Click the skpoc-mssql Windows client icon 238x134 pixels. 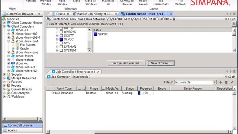click(x=13, y=56)
